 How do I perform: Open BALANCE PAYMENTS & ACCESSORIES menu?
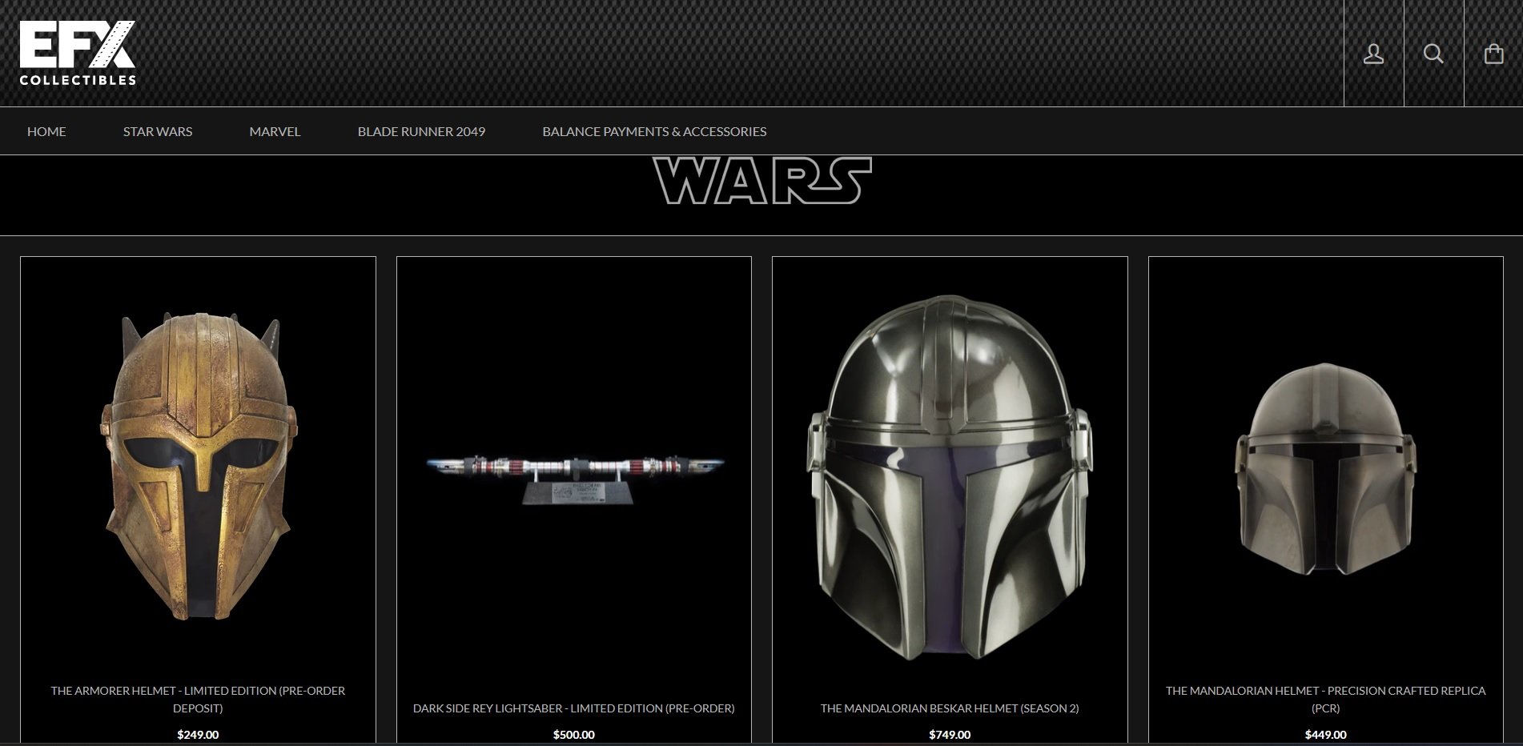pos(654,131)
